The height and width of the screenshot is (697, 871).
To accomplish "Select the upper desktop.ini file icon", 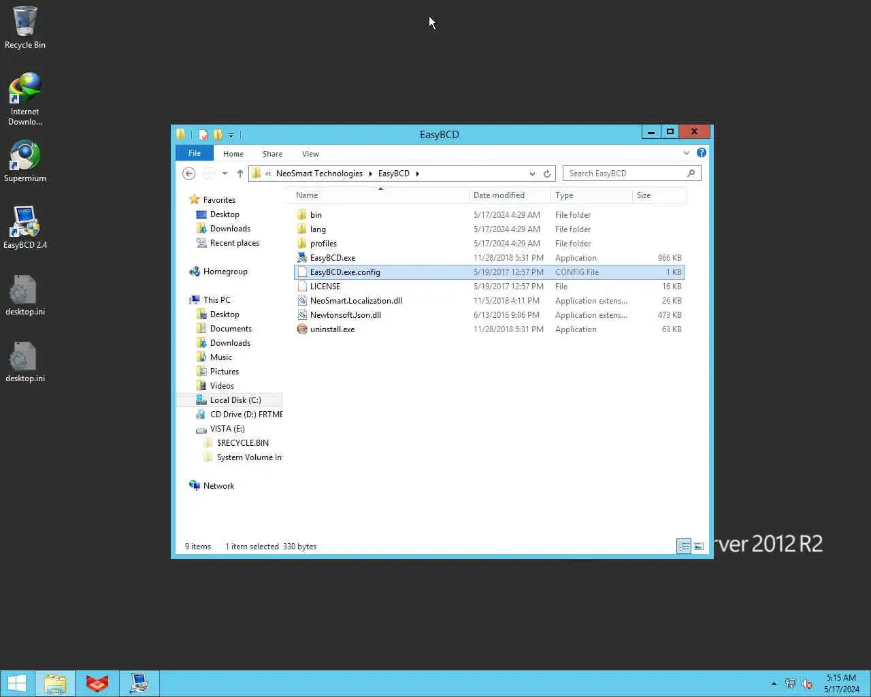I will pos(22,289).
